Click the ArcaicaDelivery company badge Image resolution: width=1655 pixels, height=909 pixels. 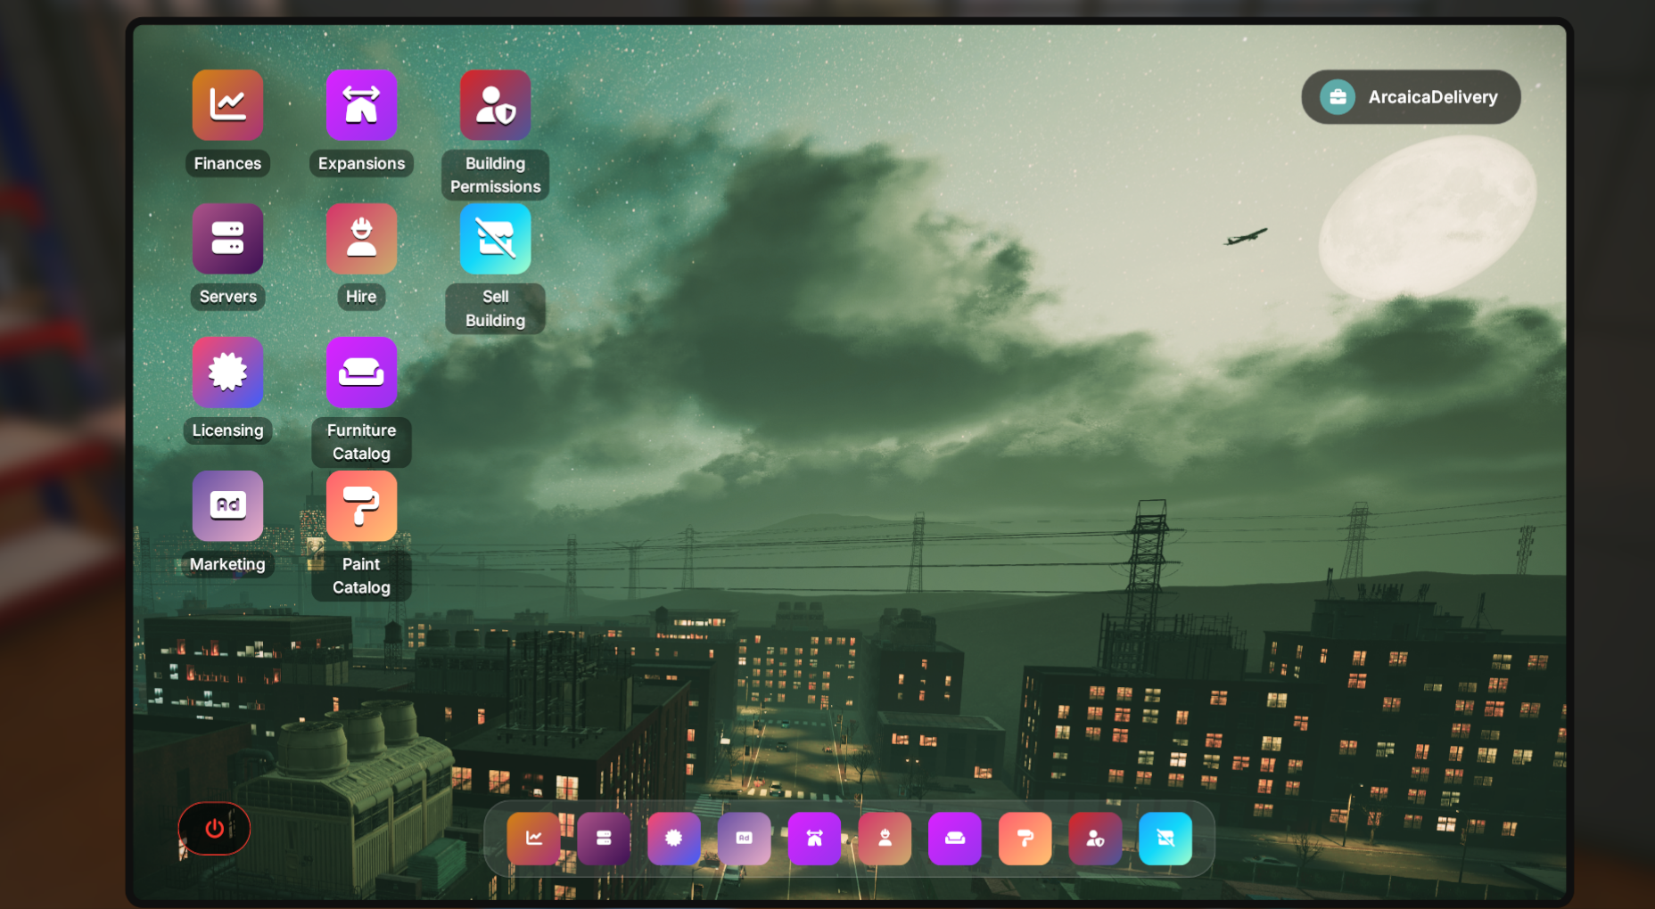1411,97
